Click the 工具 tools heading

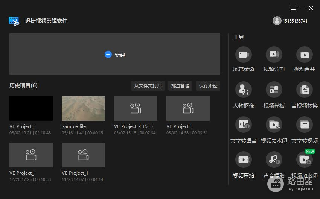pyautogui.click(x=239, y=37)
